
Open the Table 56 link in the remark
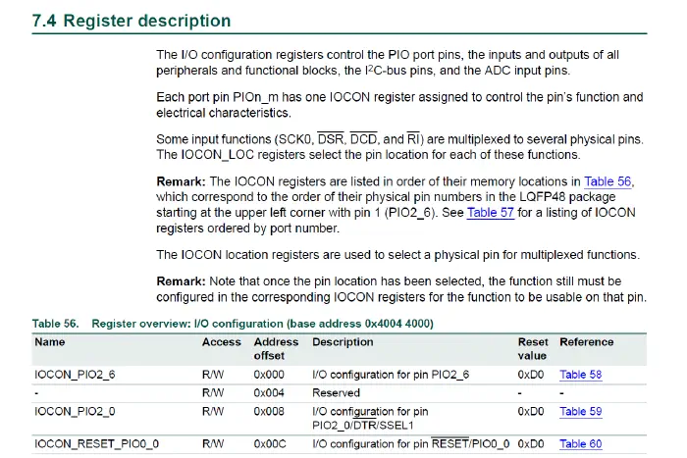coord(608,181)
